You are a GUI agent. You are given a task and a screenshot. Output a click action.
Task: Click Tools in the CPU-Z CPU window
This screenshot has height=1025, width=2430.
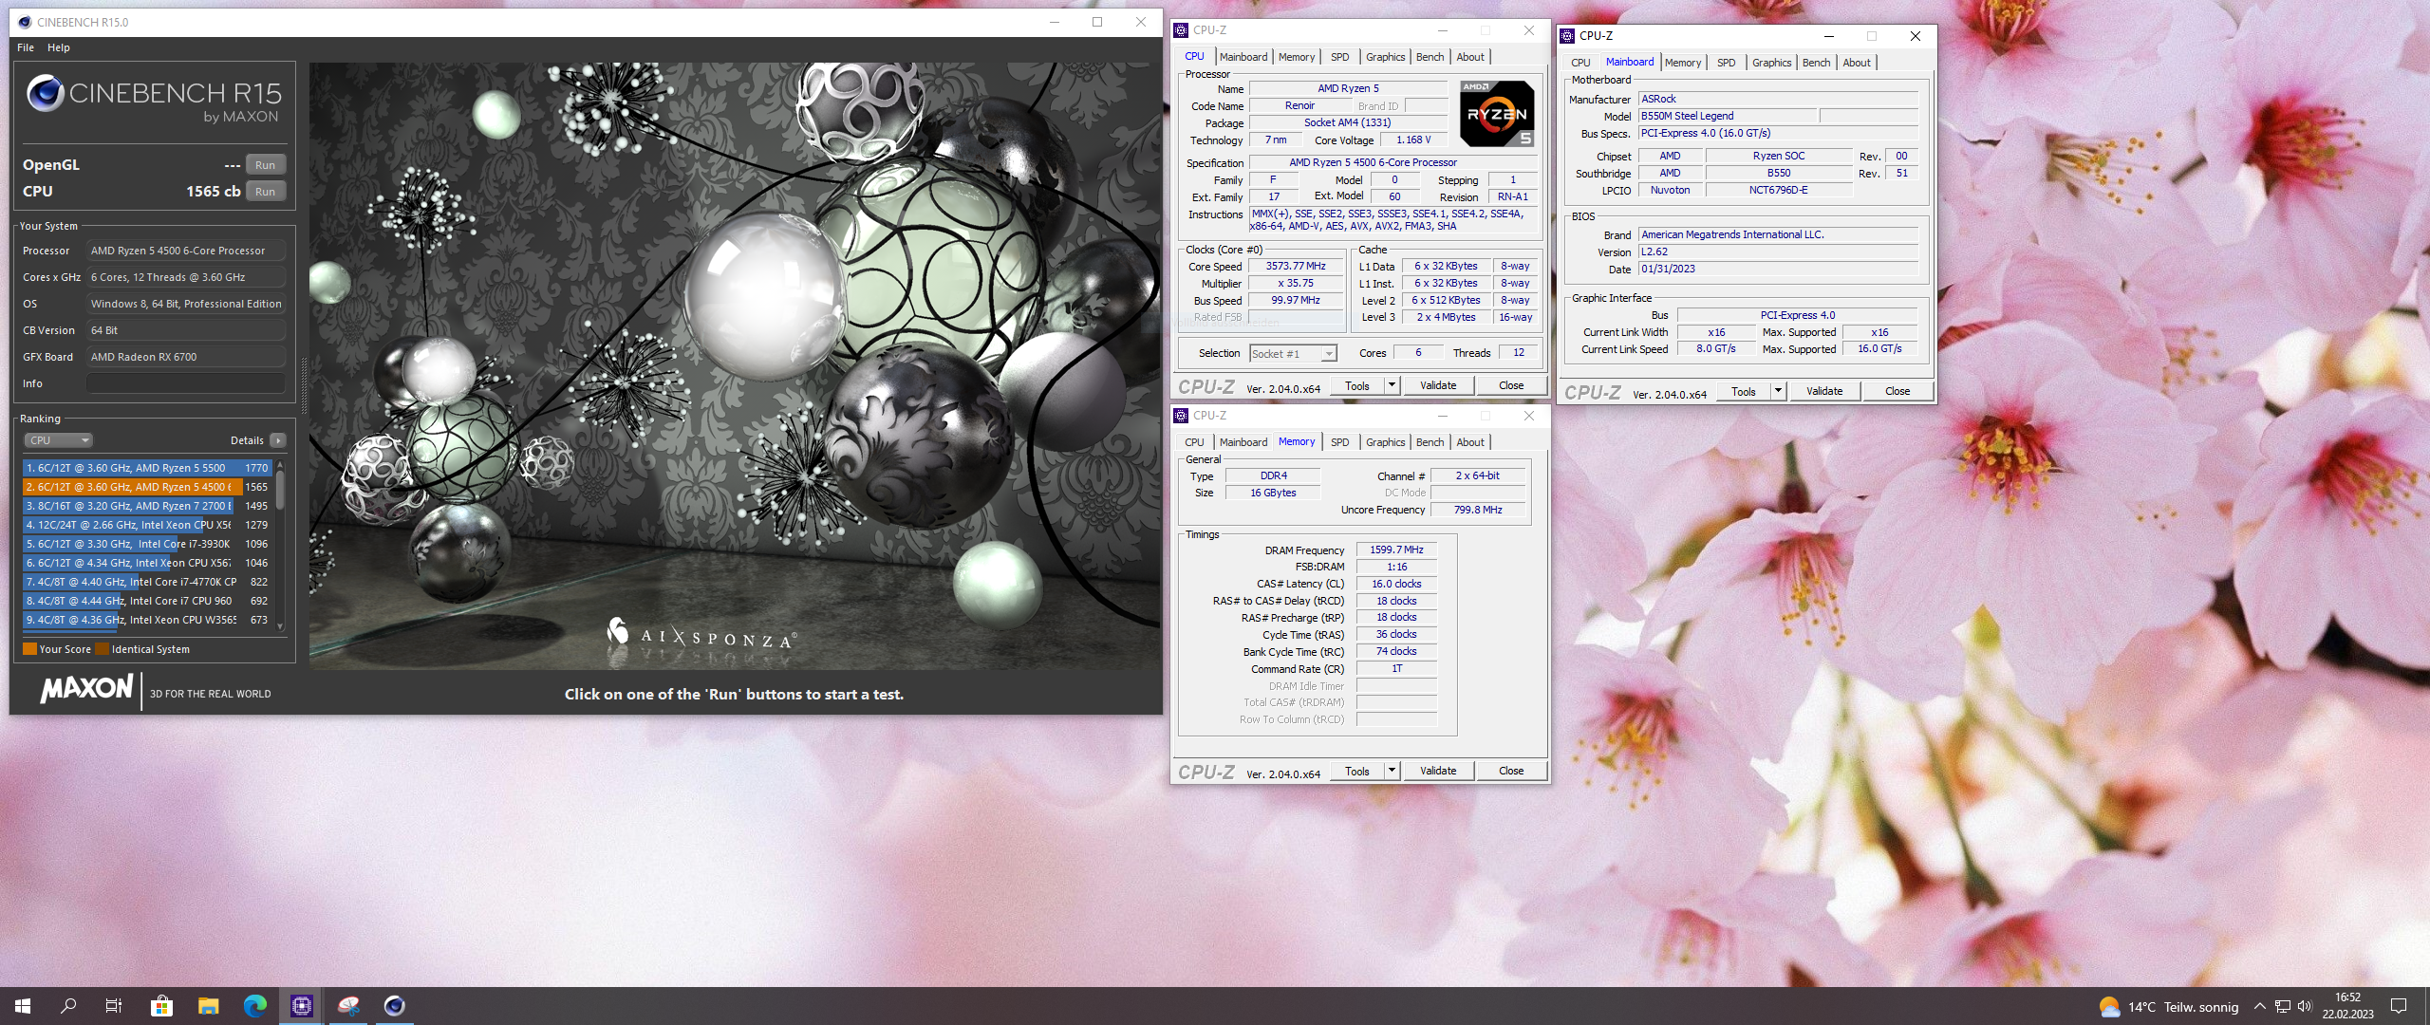pos(1357,386)
